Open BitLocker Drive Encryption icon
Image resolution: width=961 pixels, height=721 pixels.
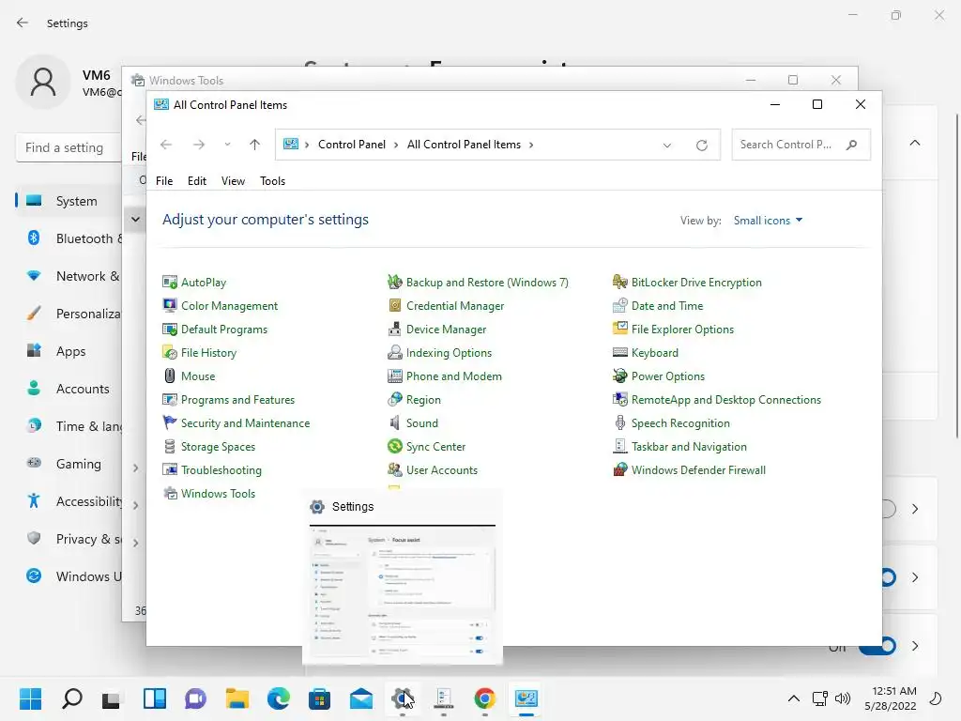point(620,282)
